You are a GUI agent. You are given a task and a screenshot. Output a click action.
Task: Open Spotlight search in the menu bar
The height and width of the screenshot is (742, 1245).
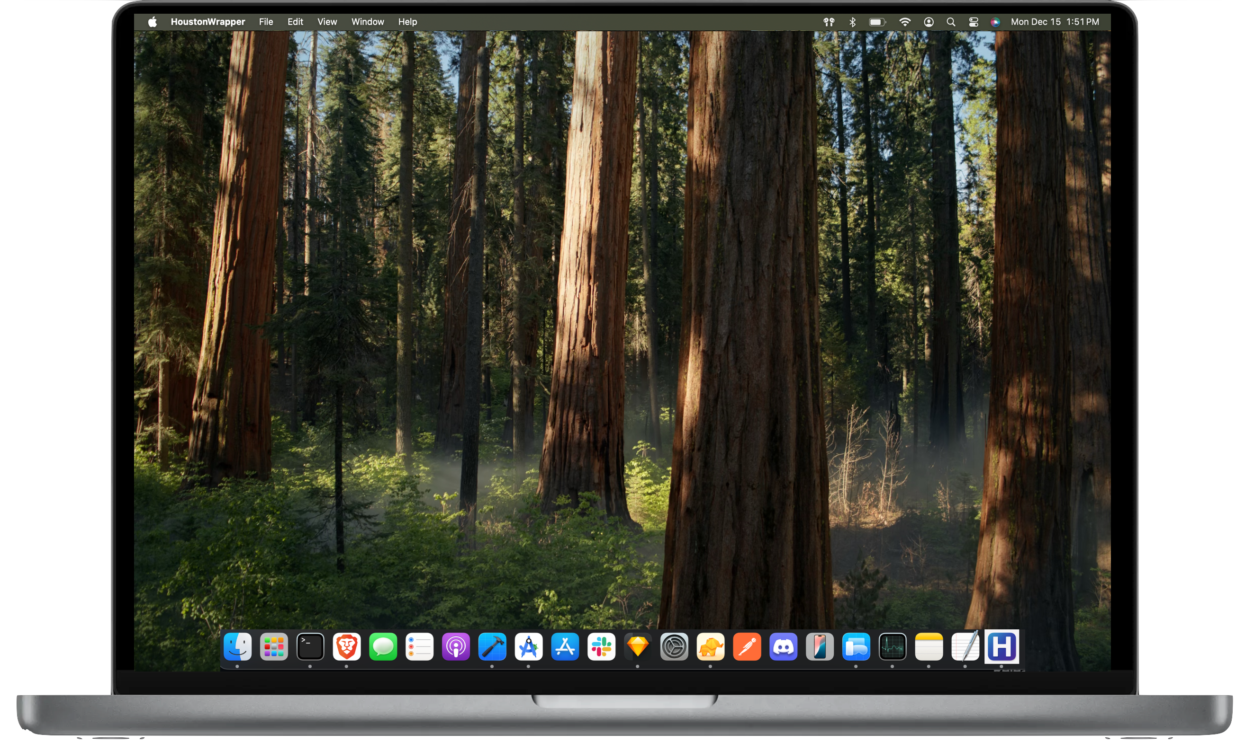click(950, 21)
